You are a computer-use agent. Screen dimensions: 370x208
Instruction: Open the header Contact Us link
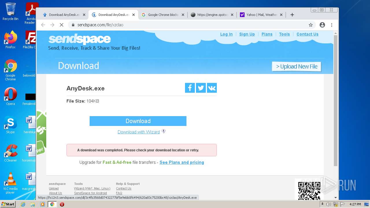308,34
